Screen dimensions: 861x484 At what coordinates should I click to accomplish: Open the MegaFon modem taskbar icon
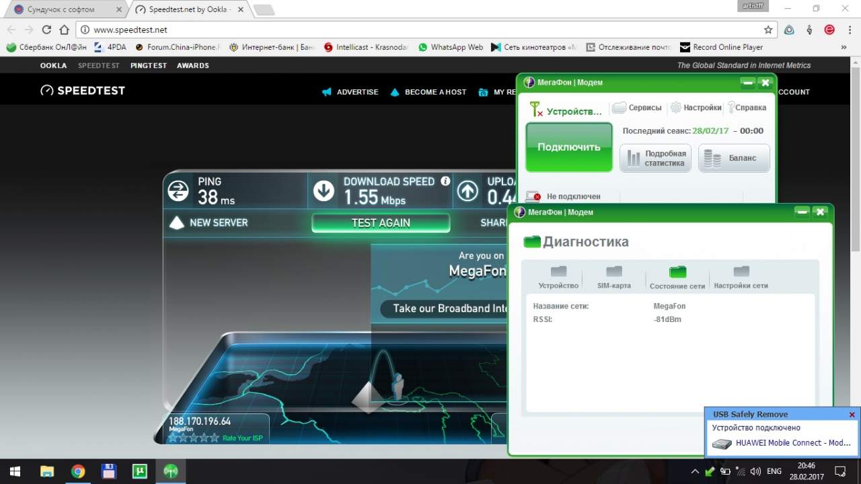pos(171,471)
